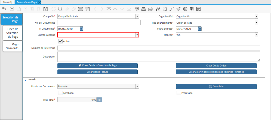Image resolution: width=271 pixels, height=121 pixels.
Task: Open the calendar 31 history icon
Action: tap(87, 9)
